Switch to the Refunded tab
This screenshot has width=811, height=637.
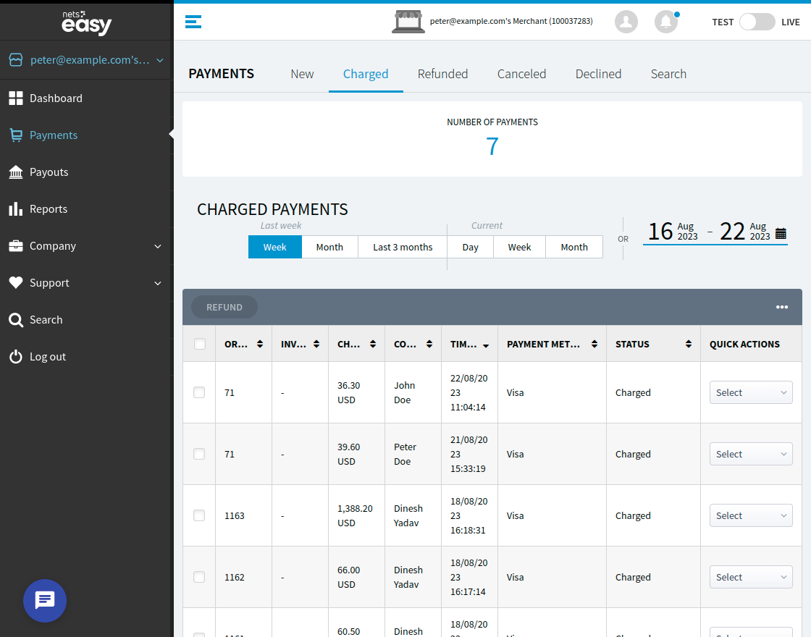442,73
